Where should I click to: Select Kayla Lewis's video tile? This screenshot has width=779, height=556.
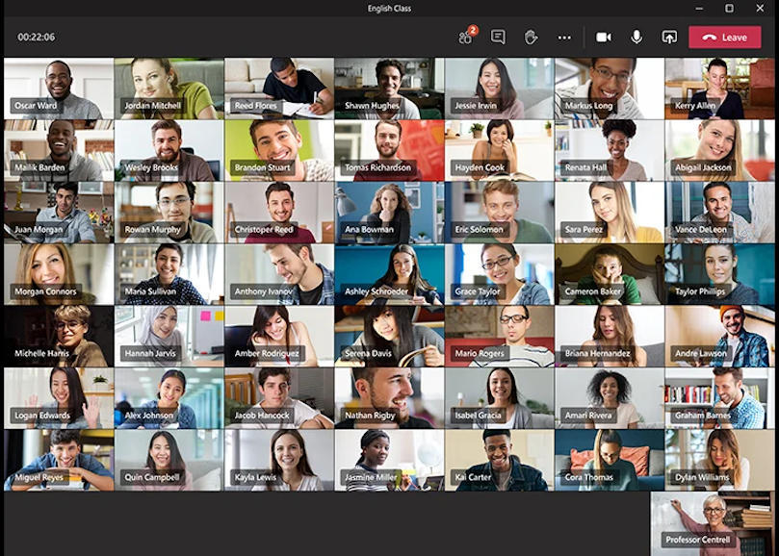[x=279, y=460]
